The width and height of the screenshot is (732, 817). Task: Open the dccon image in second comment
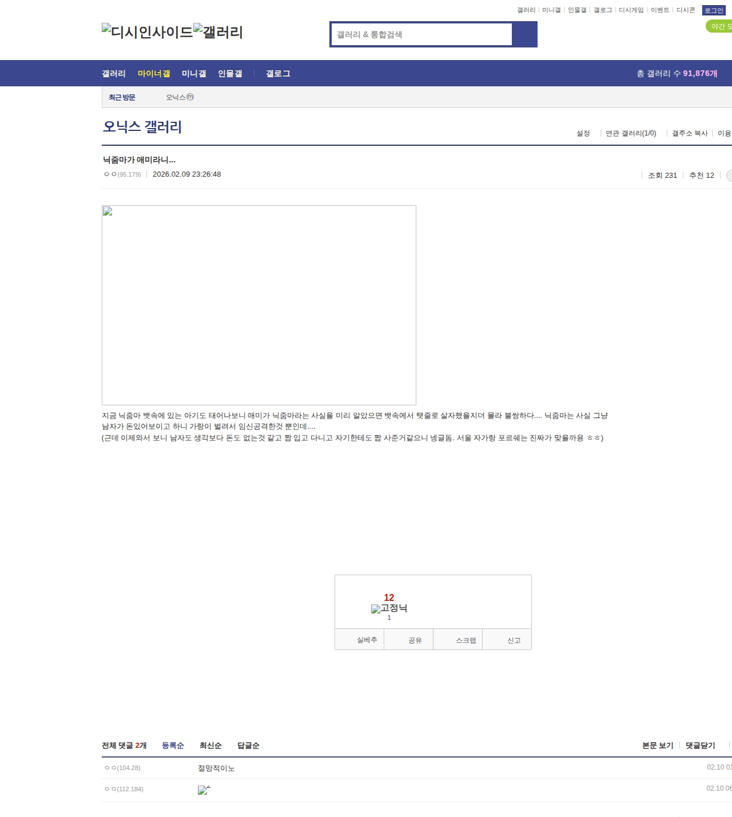pyautogui.click(x=204, y=790)
